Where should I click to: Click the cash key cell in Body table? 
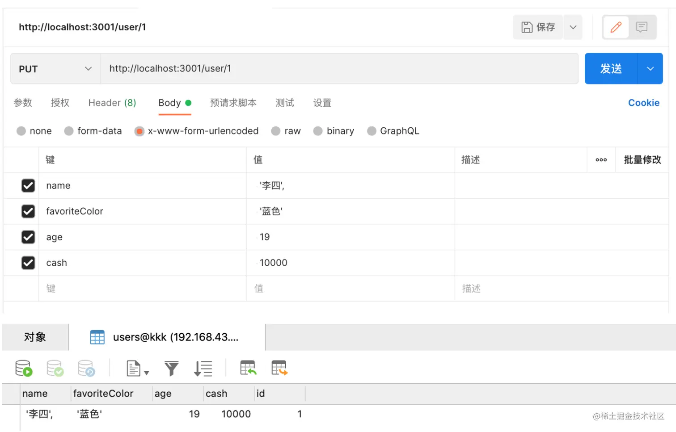tap(143, 263)
